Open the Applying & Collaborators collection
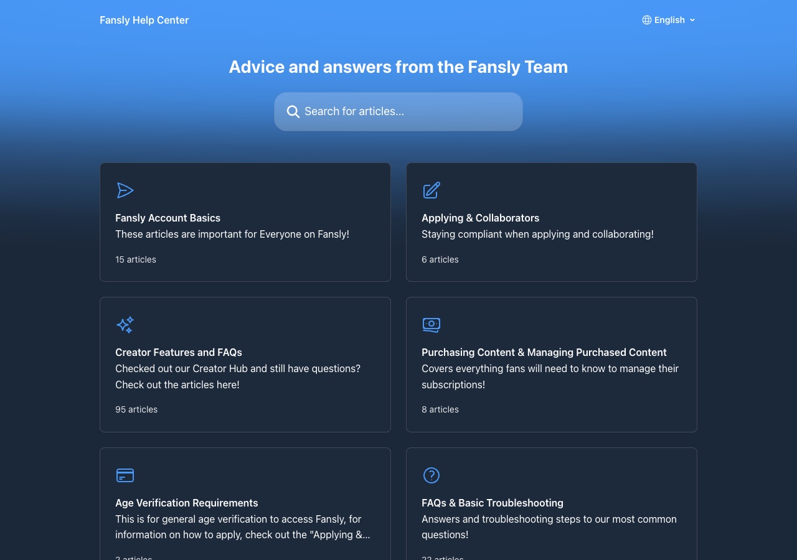 click(x=552, y=222)
